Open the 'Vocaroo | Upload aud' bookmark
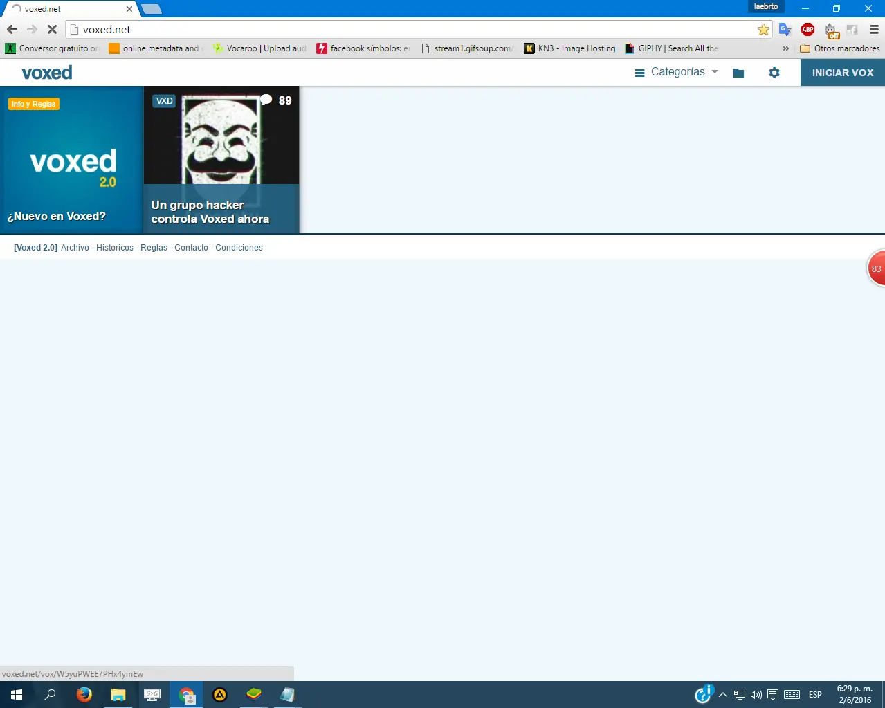 click(x=259, y=48)
